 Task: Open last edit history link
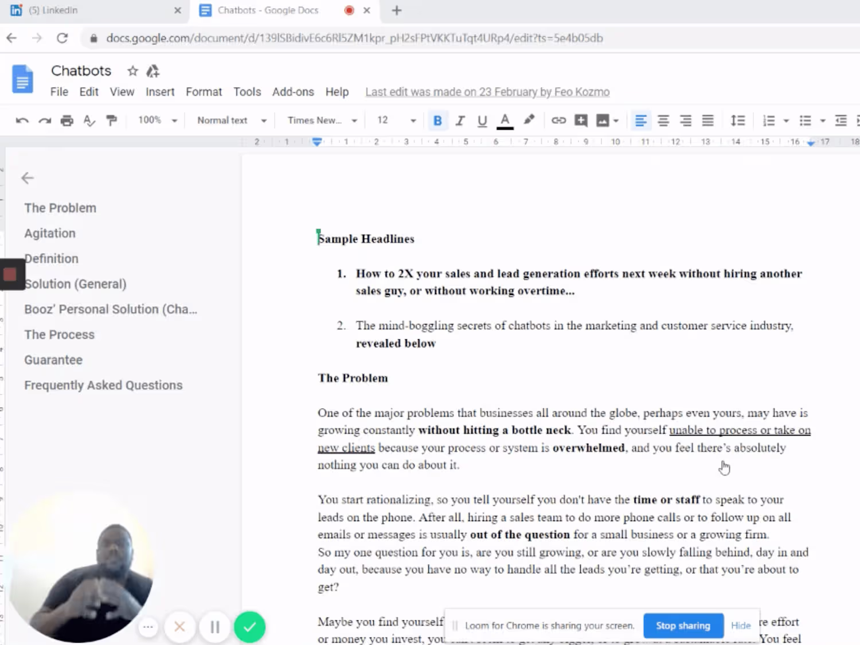tap(487, 92)
